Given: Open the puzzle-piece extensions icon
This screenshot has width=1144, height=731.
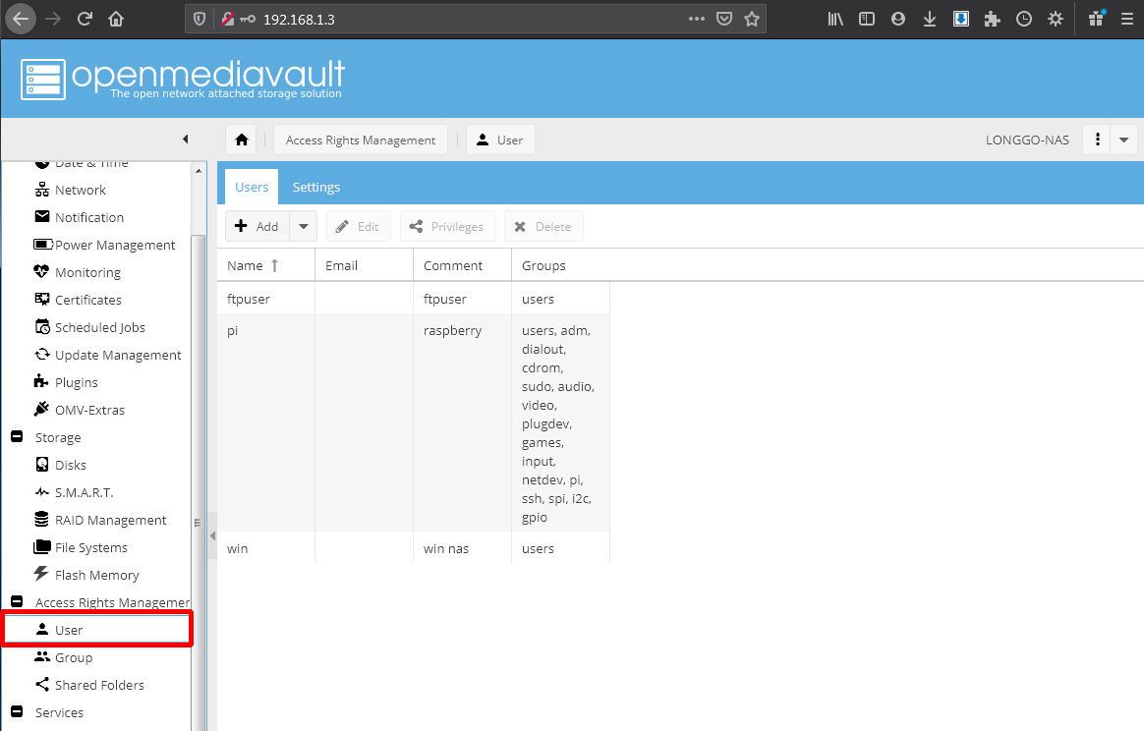Looking at the screenshot, I should (x=993, y=19).
